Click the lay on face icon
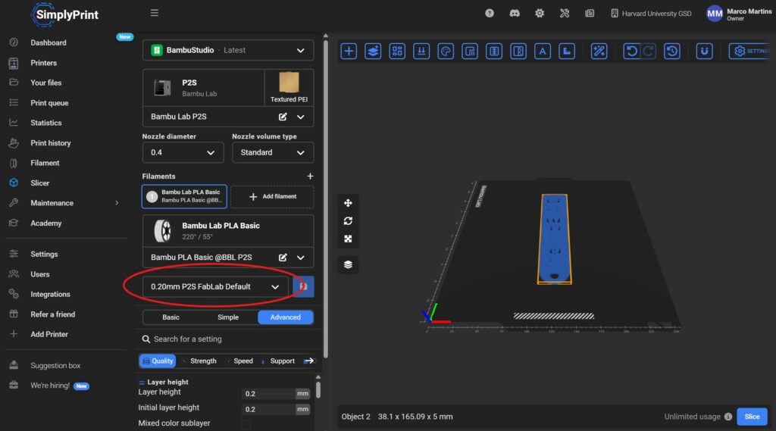The height and width of the screenshot is (431, 776). coord(421,51)
